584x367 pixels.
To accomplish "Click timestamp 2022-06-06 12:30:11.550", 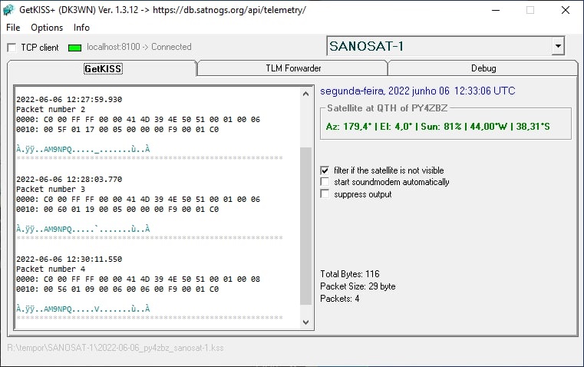I will point(69,259).
